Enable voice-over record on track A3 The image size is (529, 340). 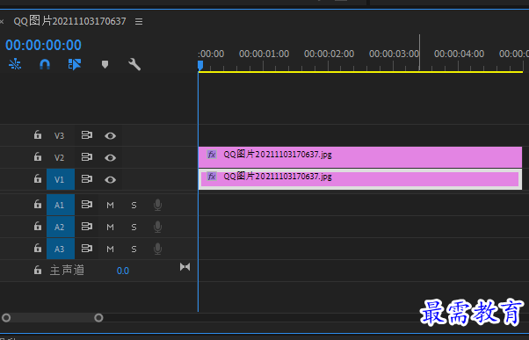tap(157, 249)
